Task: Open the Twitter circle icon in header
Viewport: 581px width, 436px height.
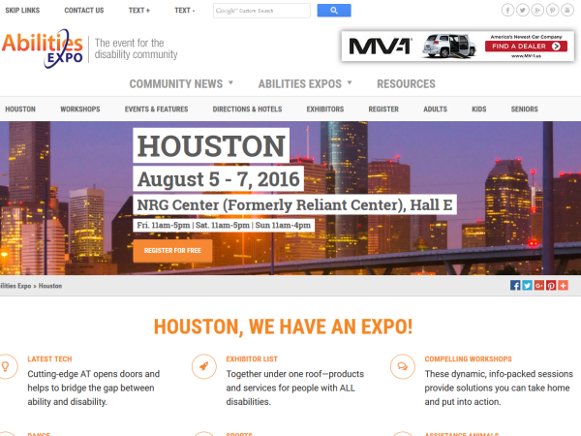Action: click(523, 10)
